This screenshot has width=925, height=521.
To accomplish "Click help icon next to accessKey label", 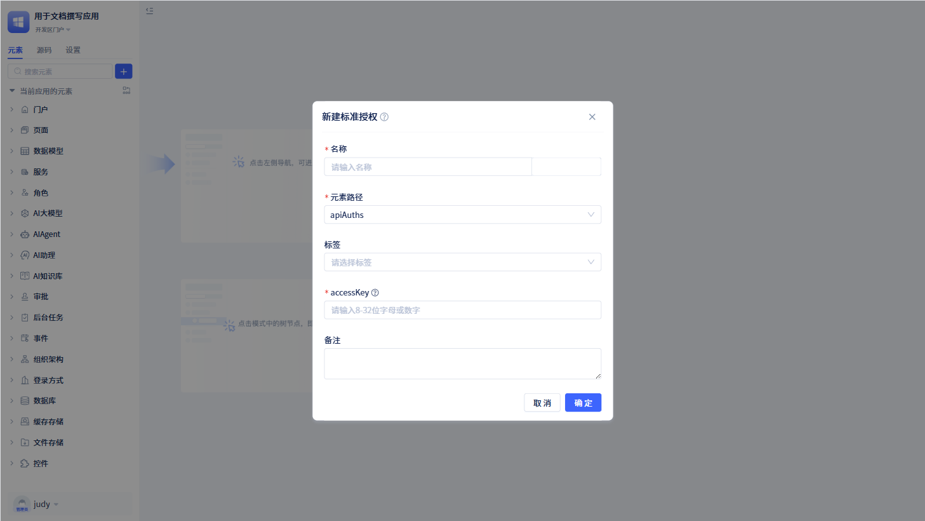I will click(x=375, y=293).
